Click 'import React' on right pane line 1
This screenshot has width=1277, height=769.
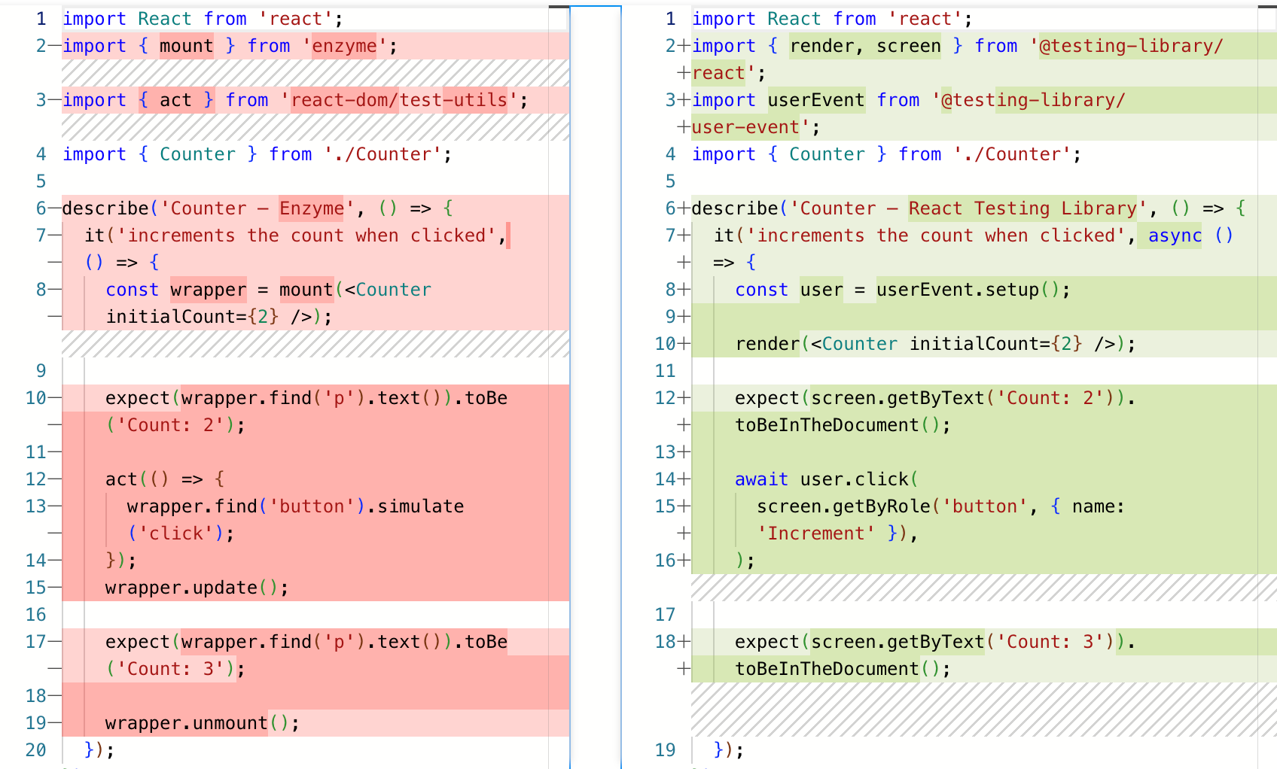[757, 19]
